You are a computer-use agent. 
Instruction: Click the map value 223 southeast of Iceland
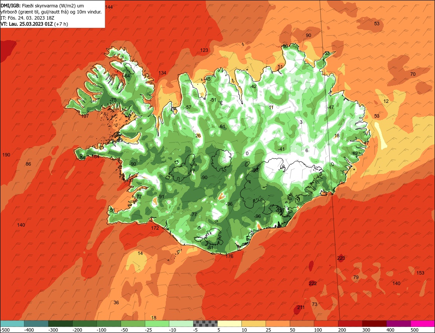tap(341, 258)
